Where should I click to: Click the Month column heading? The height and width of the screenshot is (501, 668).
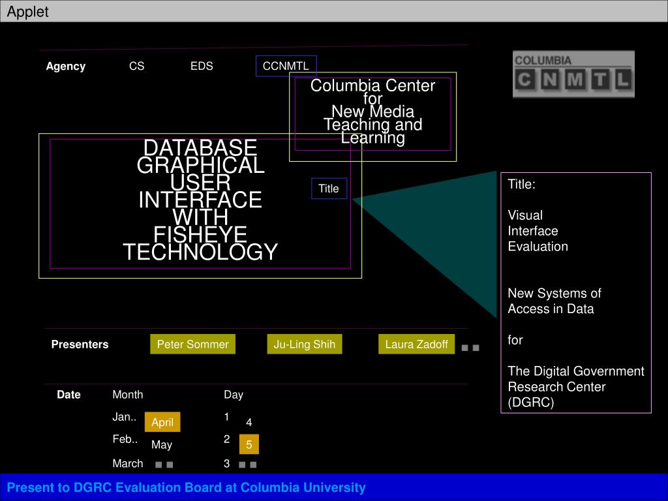128,395
